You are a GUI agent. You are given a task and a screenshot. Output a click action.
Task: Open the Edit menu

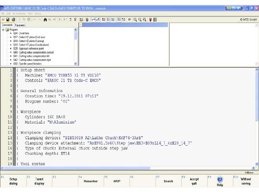point(8,13)
